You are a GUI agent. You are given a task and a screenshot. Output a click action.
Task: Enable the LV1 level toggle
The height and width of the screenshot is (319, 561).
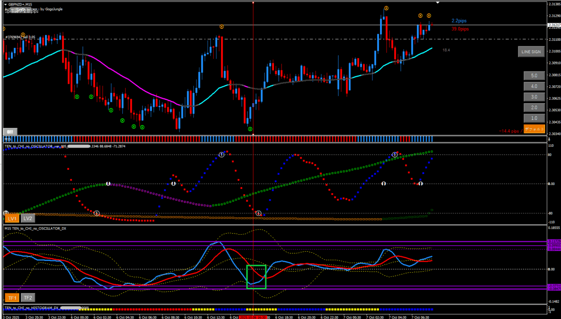pos(12,218)
